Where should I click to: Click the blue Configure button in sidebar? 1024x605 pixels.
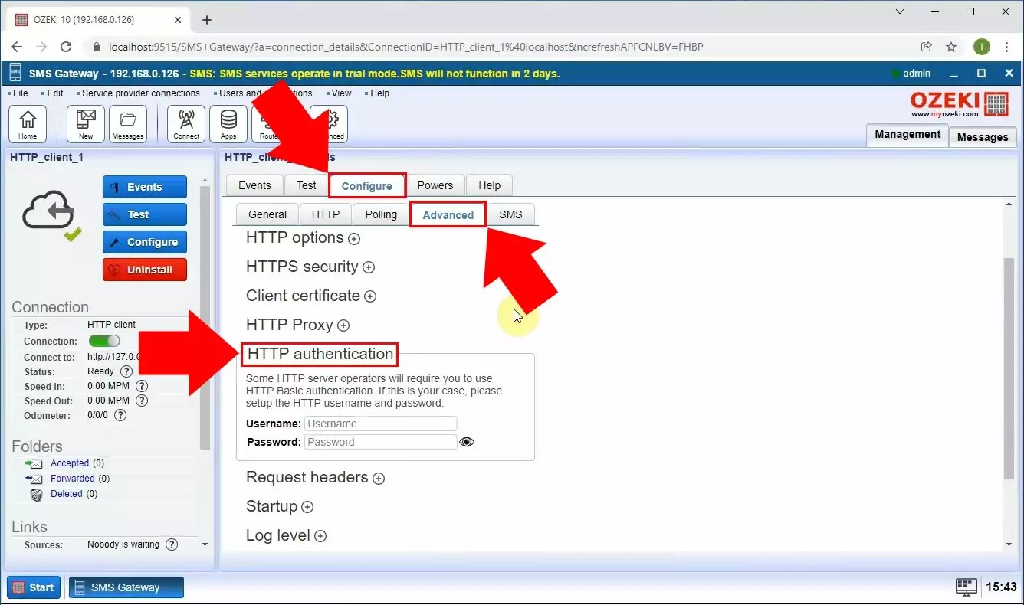[x=145, y=242]
